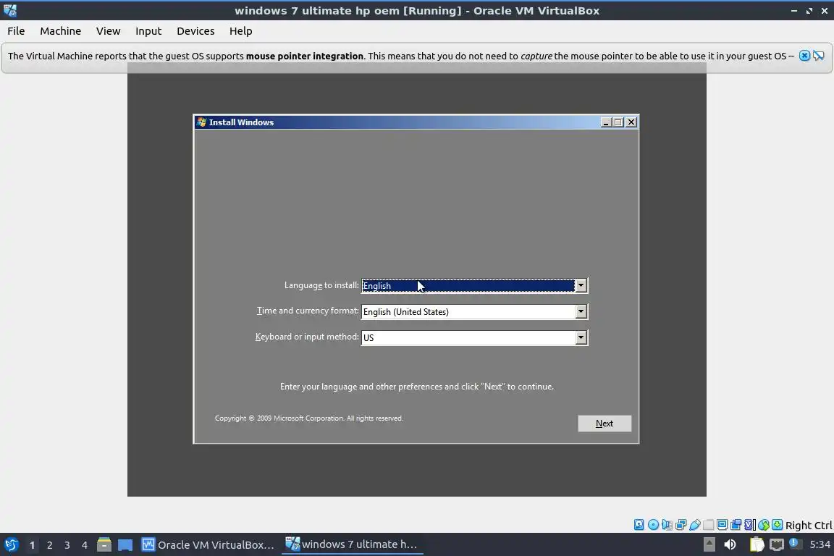The image size is (834, 556).
Task: Close the Install Windows dialog
Action: (x=631, y=122)
